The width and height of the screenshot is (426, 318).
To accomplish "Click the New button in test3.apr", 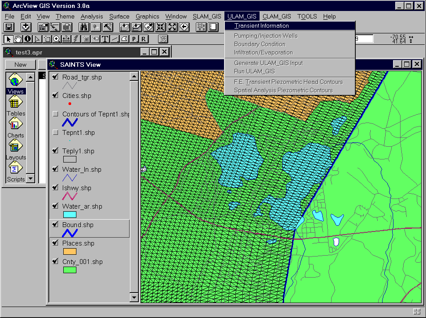I will coord(21,65).
